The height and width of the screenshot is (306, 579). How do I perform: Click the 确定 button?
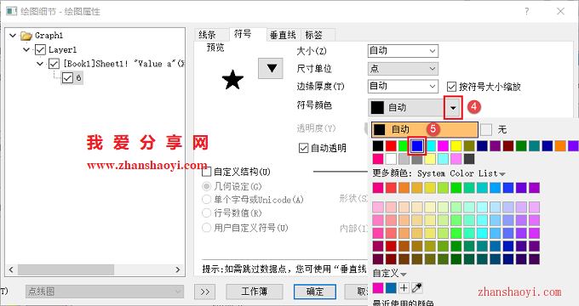(315, 292)
